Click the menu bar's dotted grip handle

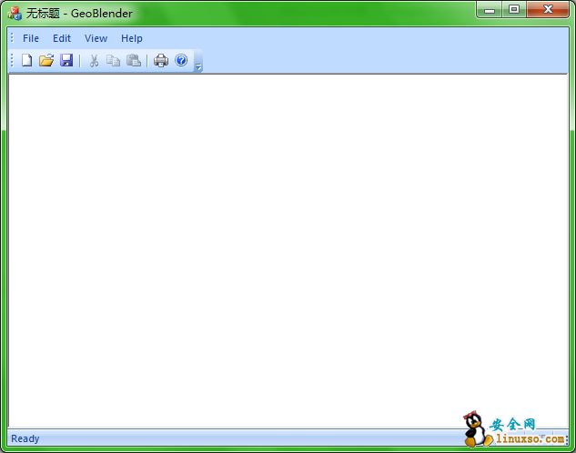12,38
